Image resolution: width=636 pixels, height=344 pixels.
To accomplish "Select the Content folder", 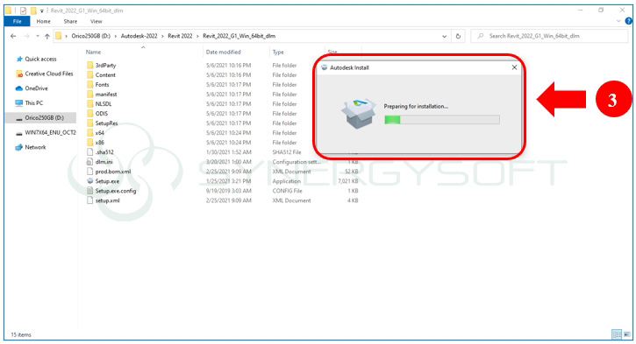I will click(102, 75).
